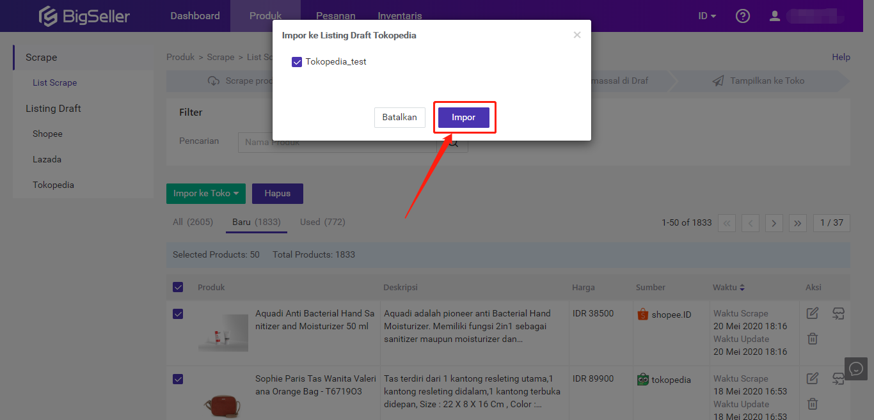Import Aquadi product to store icon

click(x=838, y=313)
